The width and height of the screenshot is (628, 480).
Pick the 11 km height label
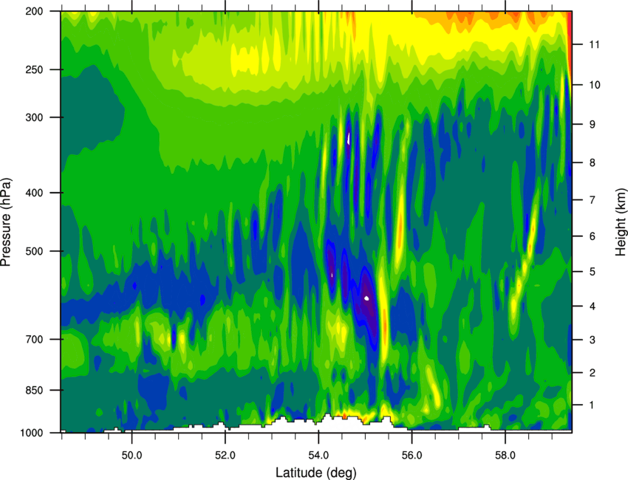(x=594, y=44)
